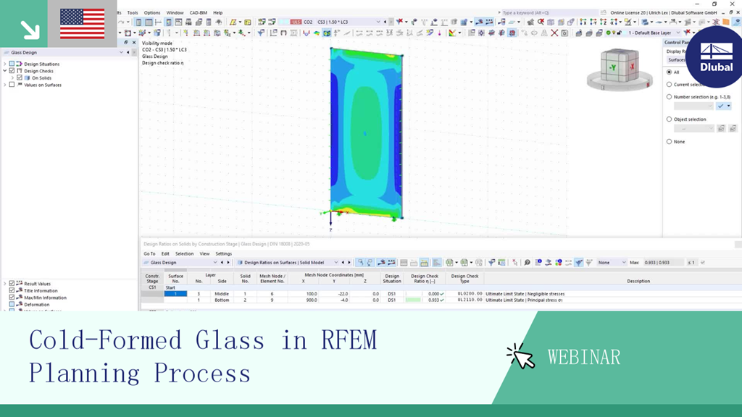
Task: Click view in X direction icon
Action: 583,22
